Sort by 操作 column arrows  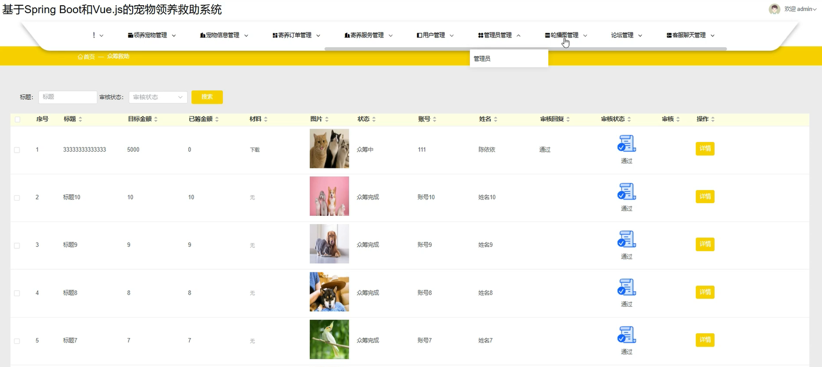(x=713, y=120)
